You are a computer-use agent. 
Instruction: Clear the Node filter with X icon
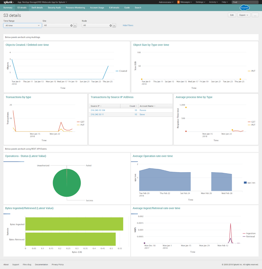(x=111, y=26)
